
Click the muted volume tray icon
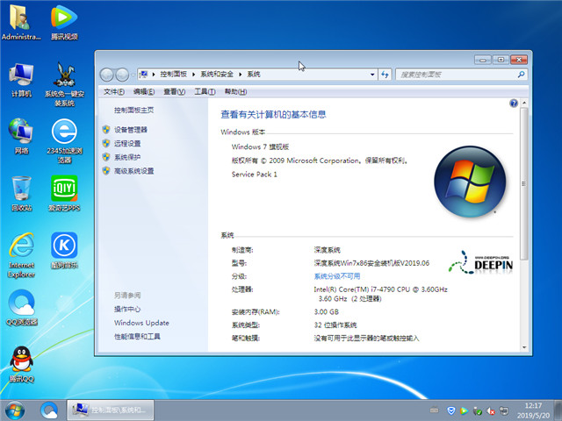[491, 411]
